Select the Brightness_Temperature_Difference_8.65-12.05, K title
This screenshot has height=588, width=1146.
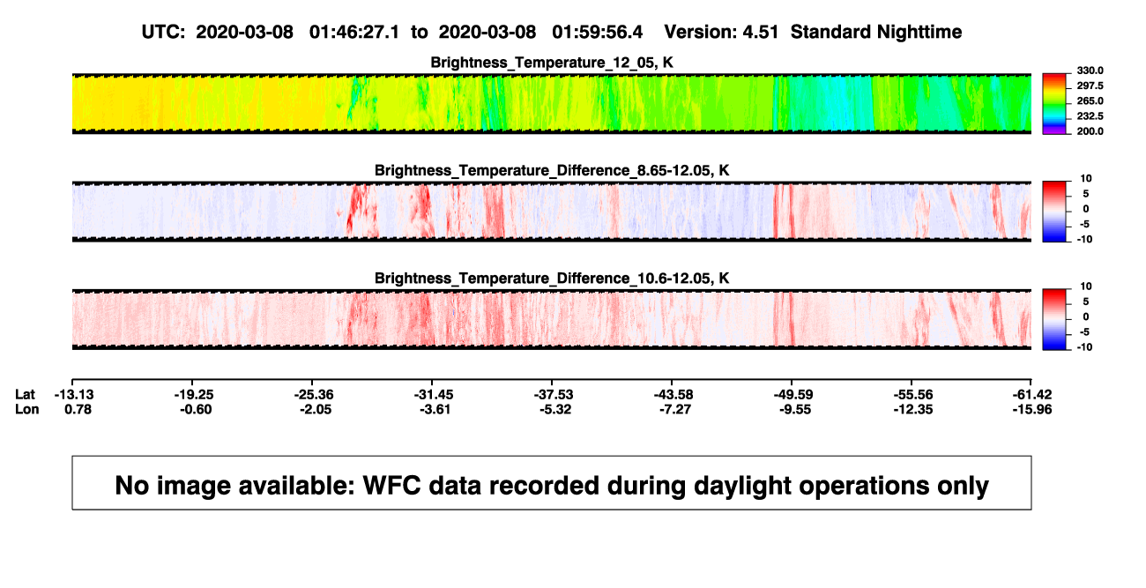[x=552, y=170]
